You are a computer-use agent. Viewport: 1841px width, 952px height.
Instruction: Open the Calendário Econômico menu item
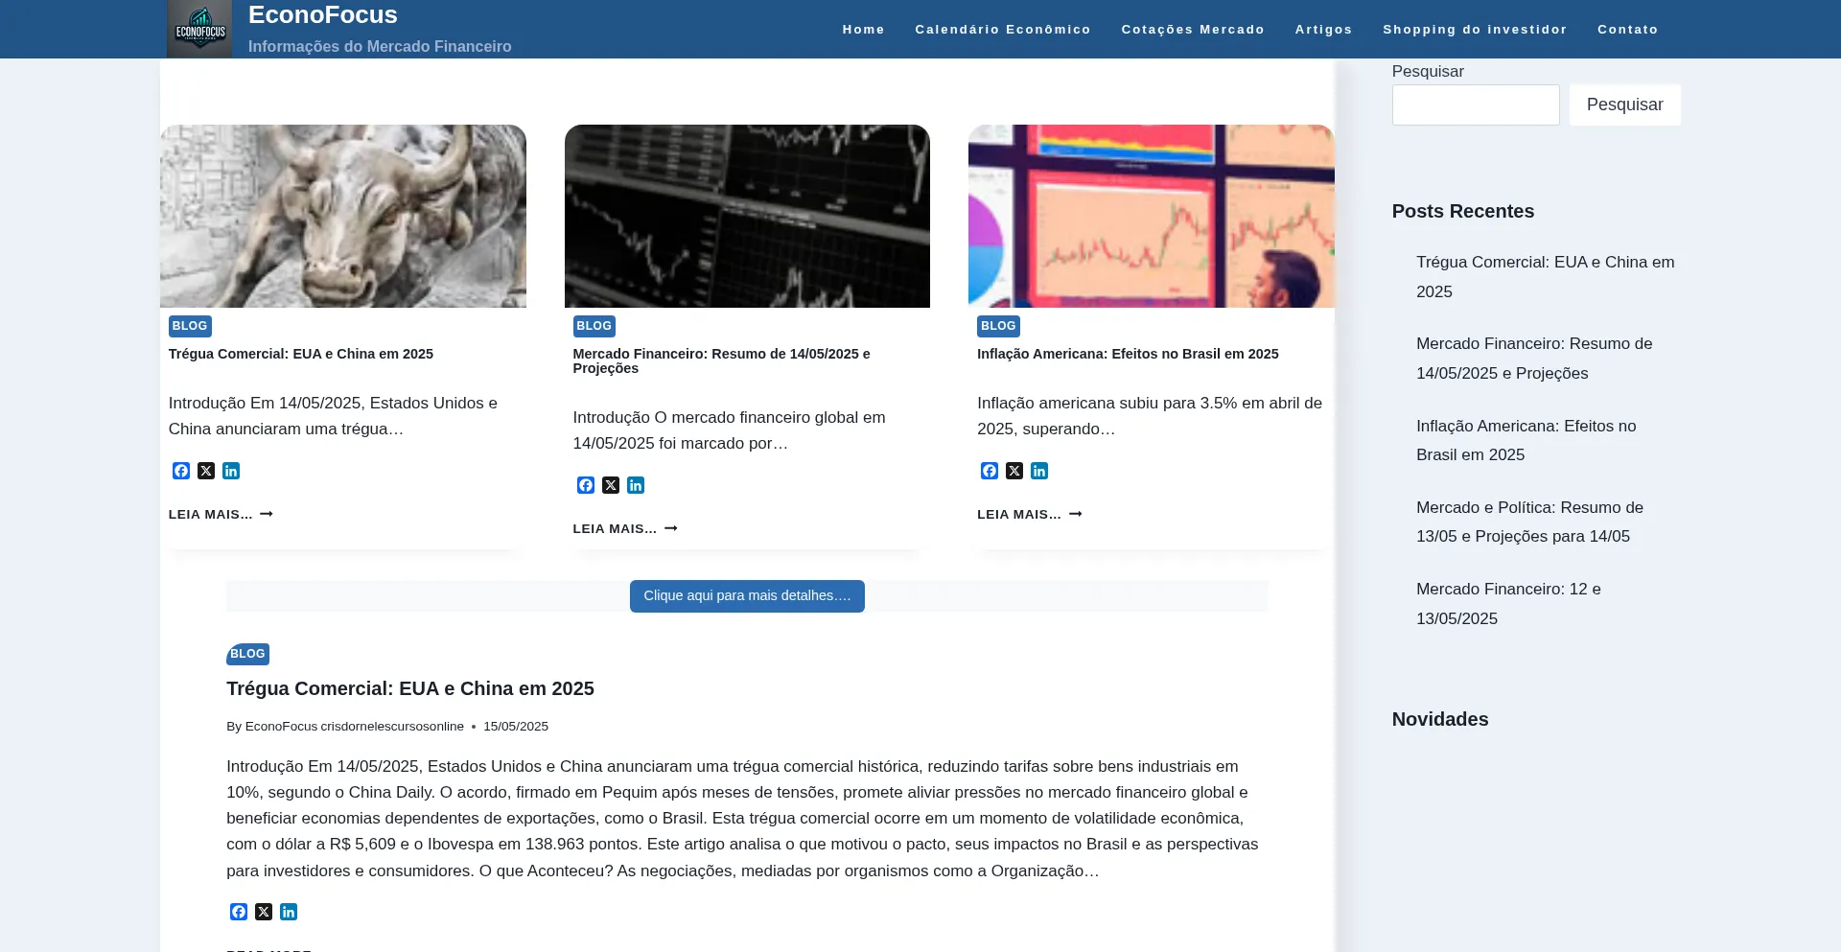tap(1003, 30)
